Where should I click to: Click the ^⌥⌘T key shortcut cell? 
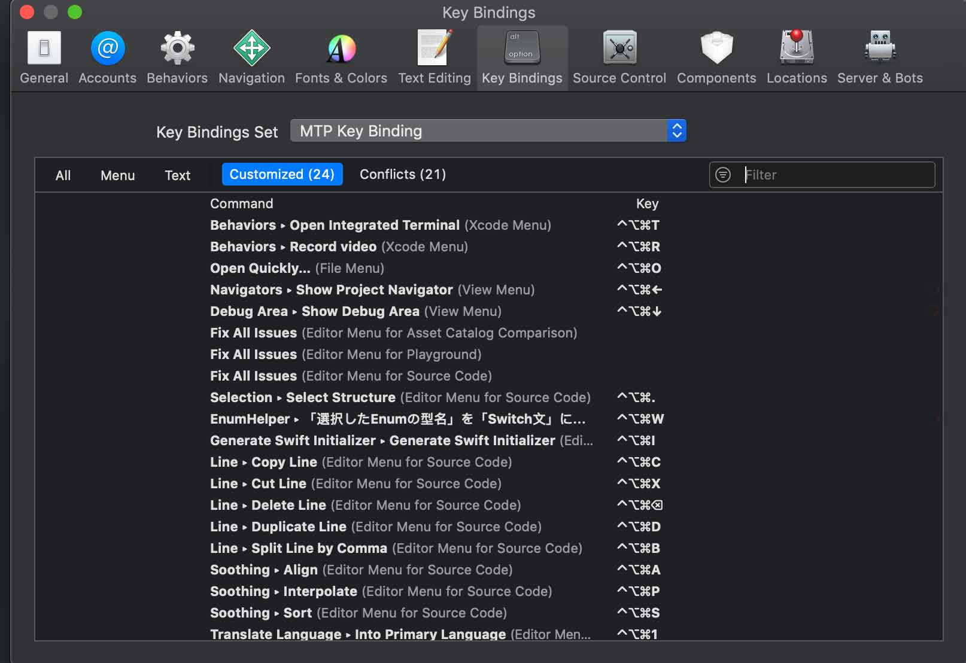point(638,225)
